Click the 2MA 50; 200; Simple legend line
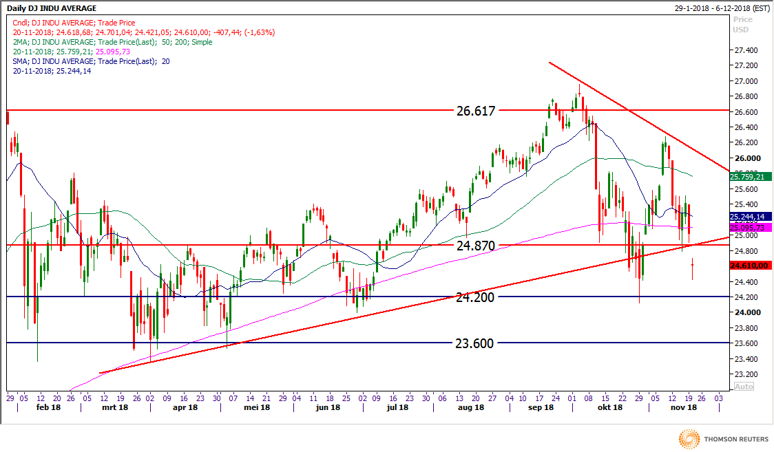Viewport: 774px width, 452px height. pos(112,42)
